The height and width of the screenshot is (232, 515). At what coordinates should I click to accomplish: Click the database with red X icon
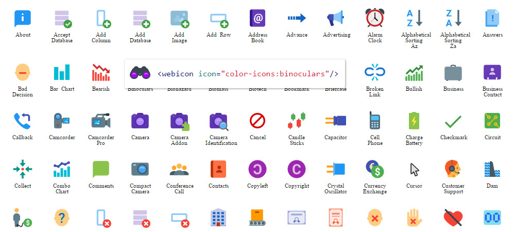(x=141, y=219)
